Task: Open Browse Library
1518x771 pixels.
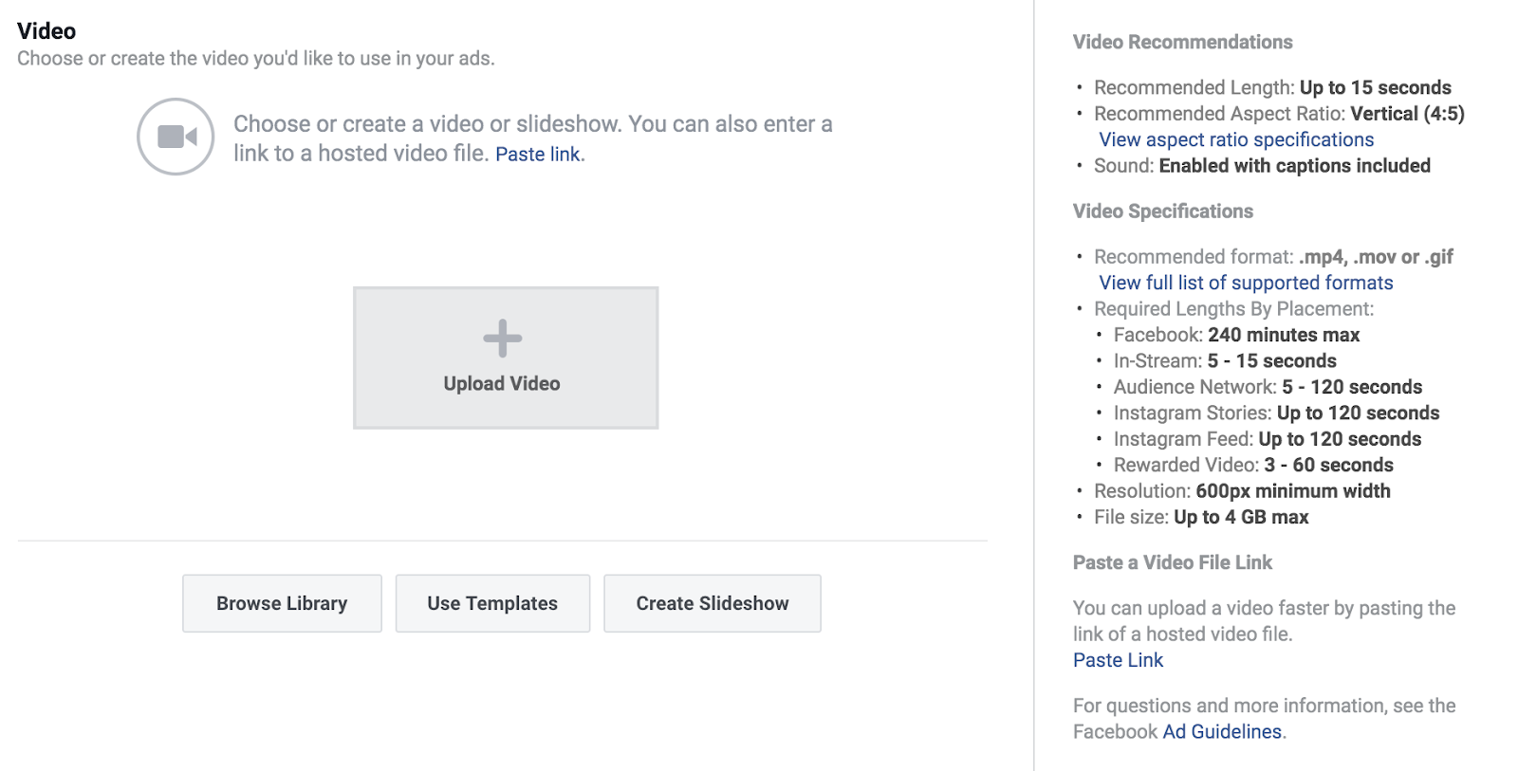Action: click(x=282, y=603)
